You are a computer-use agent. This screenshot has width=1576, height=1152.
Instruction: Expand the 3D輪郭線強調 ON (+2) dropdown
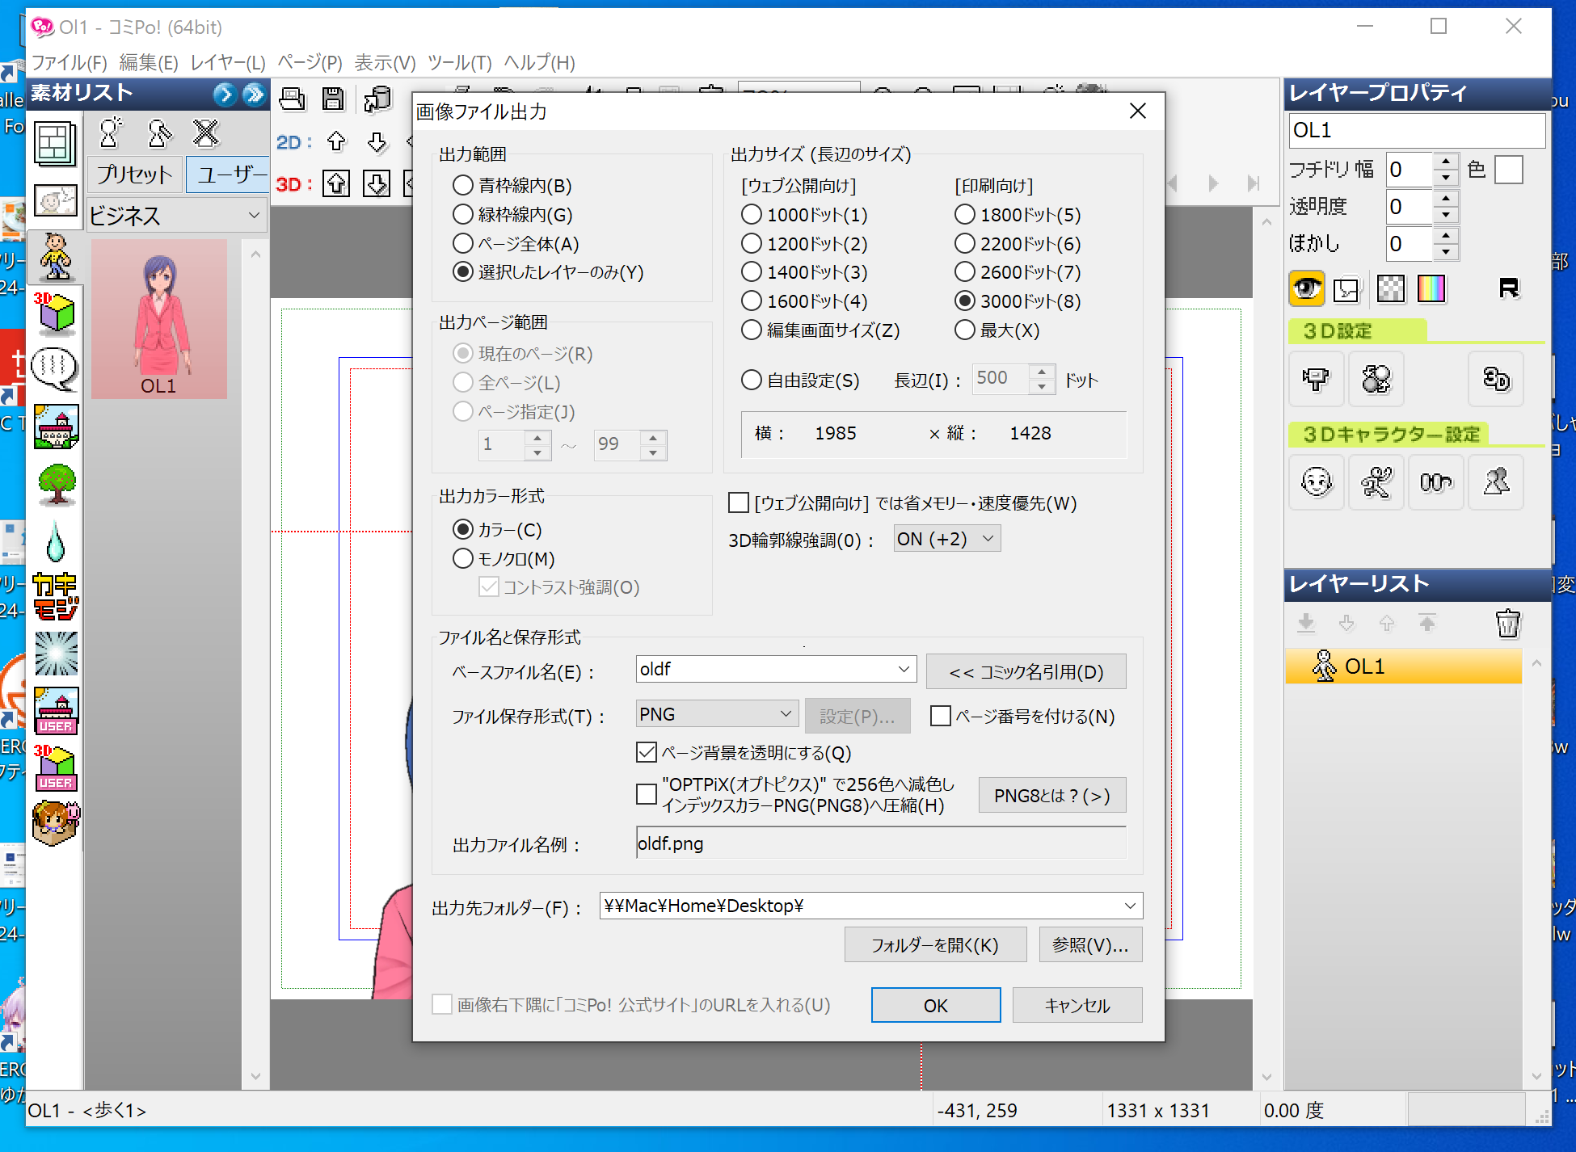[x=946, y=539]
